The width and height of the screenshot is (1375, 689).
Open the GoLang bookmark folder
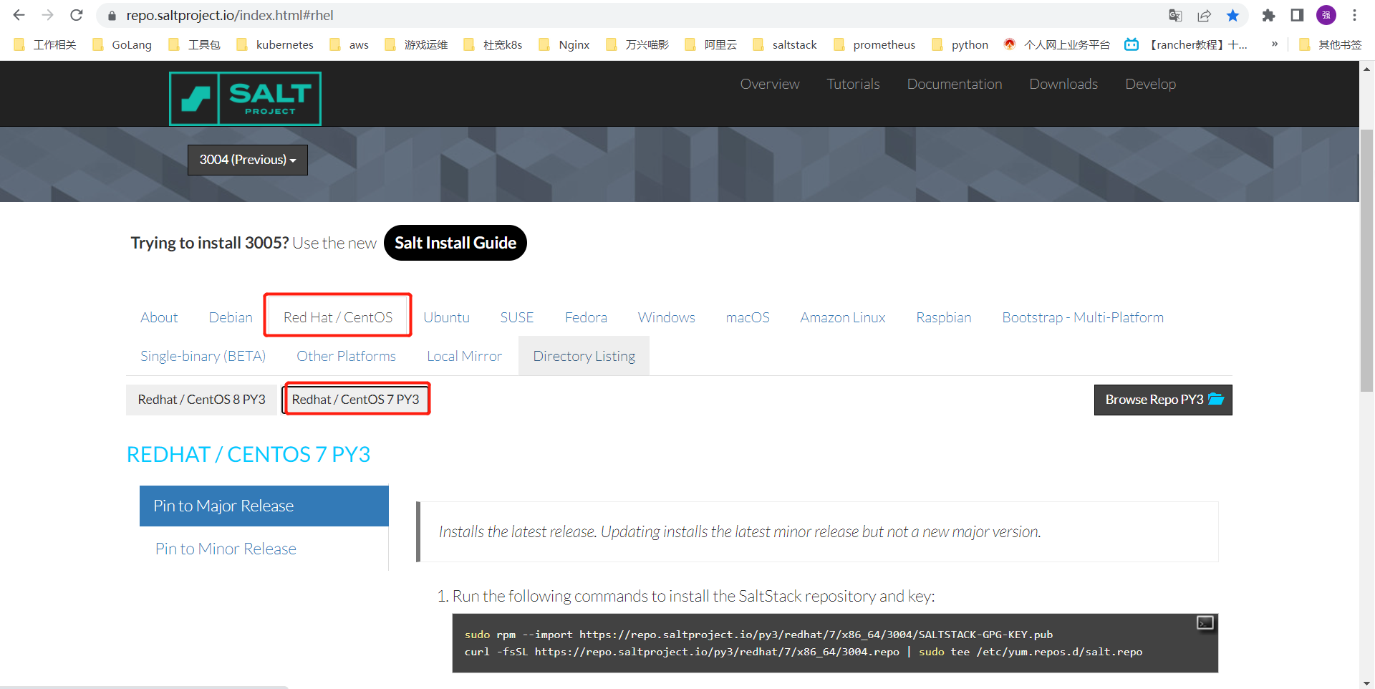click(122, 44)
